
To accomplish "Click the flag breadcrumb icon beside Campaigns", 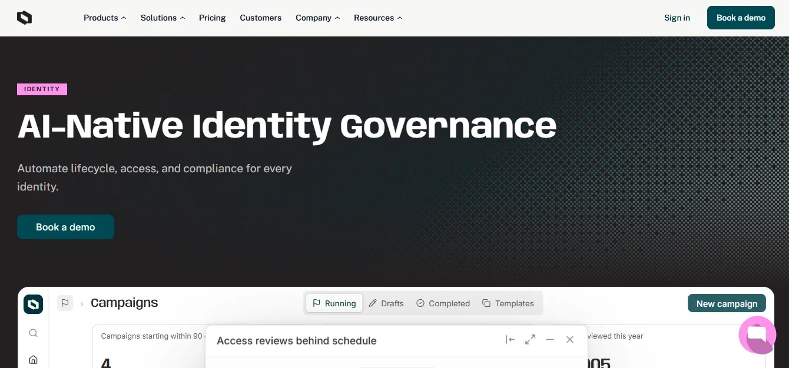I will (65, 303).
